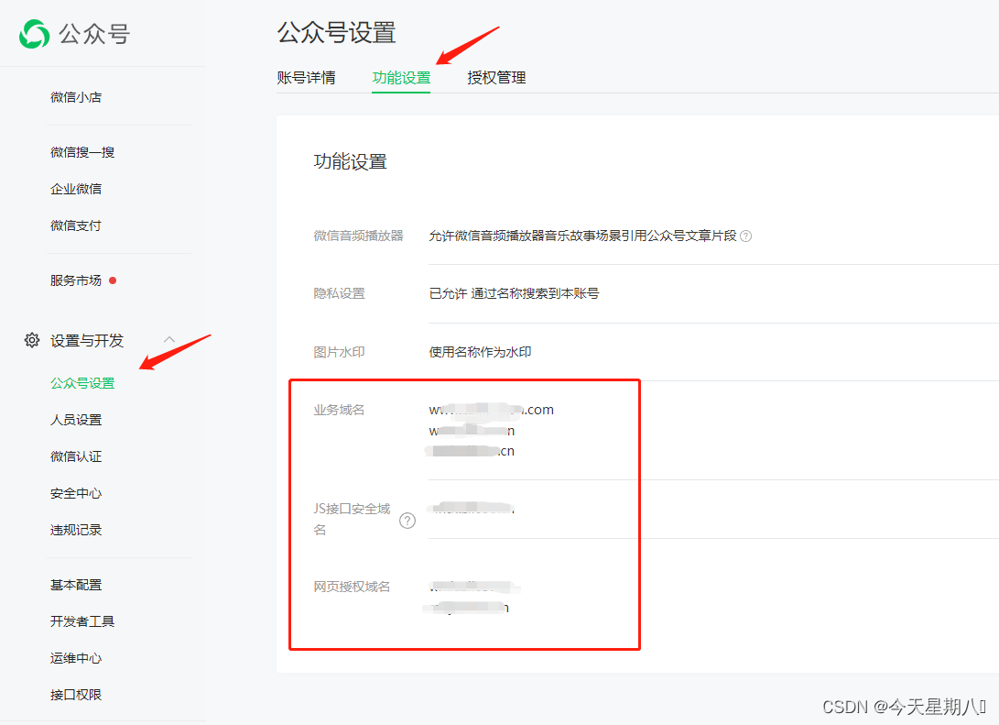Screen dimensions: 999x725
Task: Collapse the 设置与开发 section chevron
Action: click(169, 339)
